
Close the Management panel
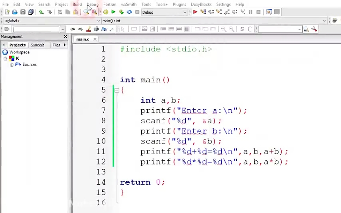[x=65, y=37]
